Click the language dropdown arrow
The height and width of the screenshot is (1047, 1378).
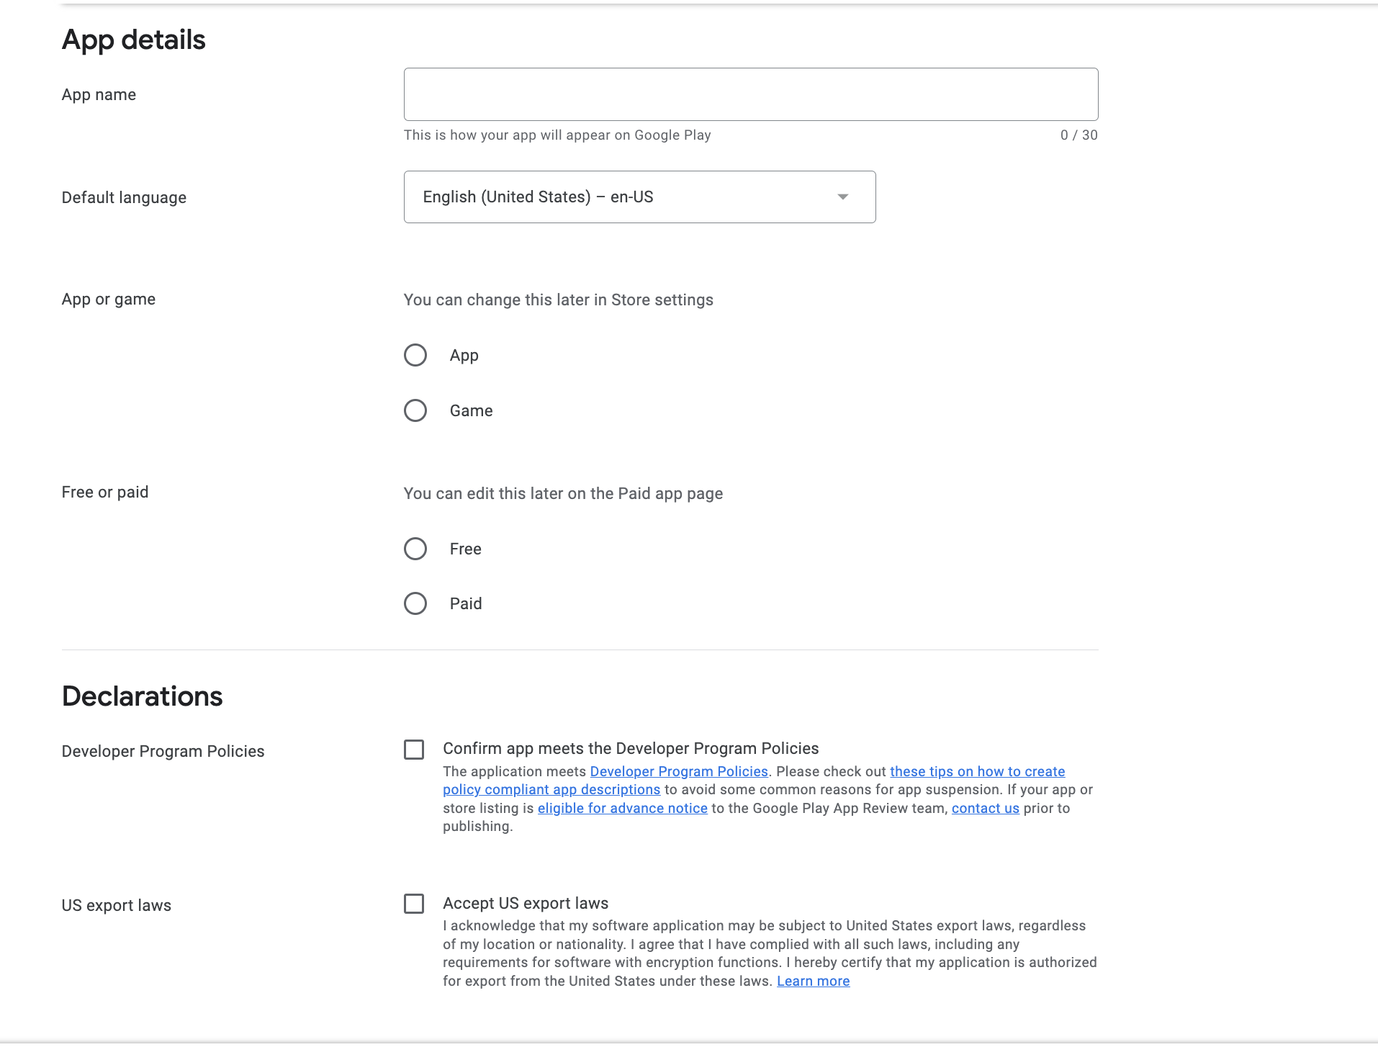pos(843,197)
